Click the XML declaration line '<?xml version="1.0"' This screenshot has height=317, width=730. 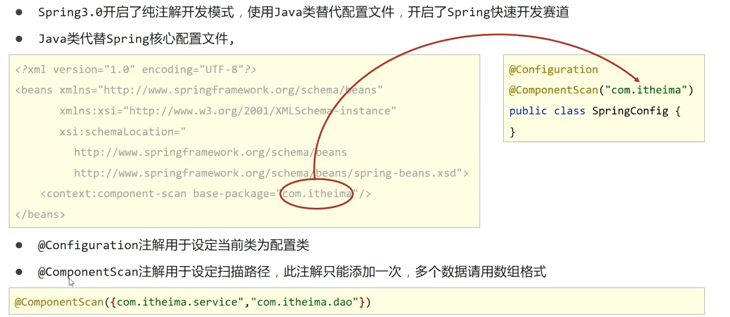136,69
